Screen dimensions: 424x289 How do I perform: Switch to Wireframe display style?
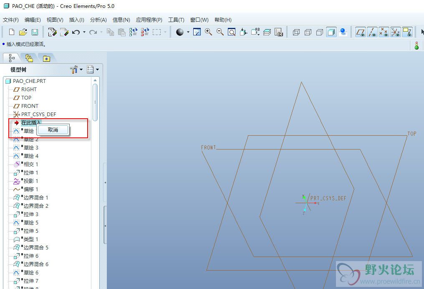pos(296,32)
